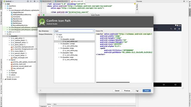Select ic_sort_white.png under drawable-xxhdpi
This screenshot has height=107, width=191.
tap(71, 46)
